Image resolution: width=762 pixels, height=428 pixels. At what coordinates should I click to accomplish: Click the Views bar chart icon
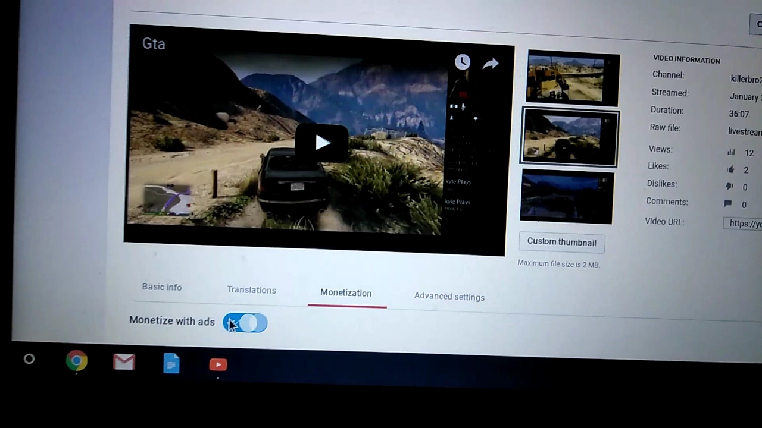(x=731, y=153)
